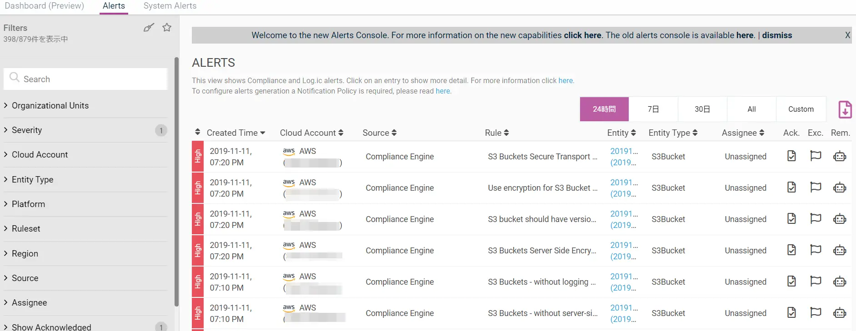Close the welcome banner with X
Image resolution: width=856 pixels, height=331 pixels.
tap(847, 35)
